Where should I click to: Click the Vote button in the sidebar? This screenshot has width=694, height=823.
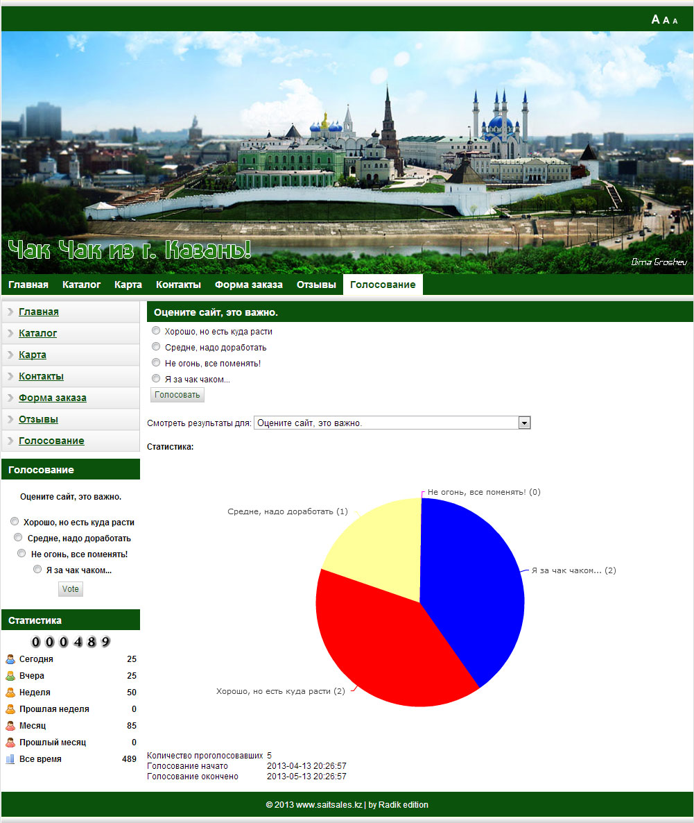(71, 589)
